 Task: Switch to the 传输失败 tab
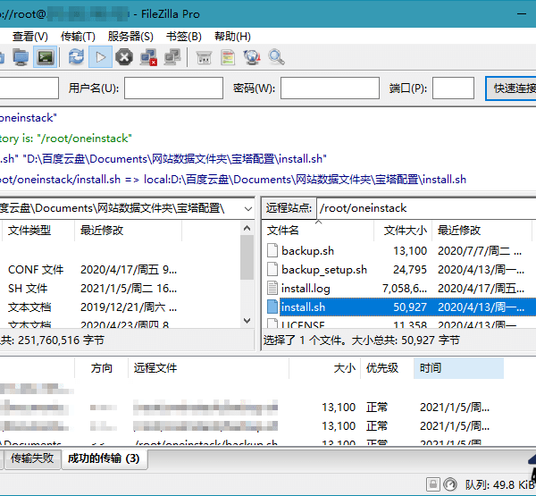point(32,459)
